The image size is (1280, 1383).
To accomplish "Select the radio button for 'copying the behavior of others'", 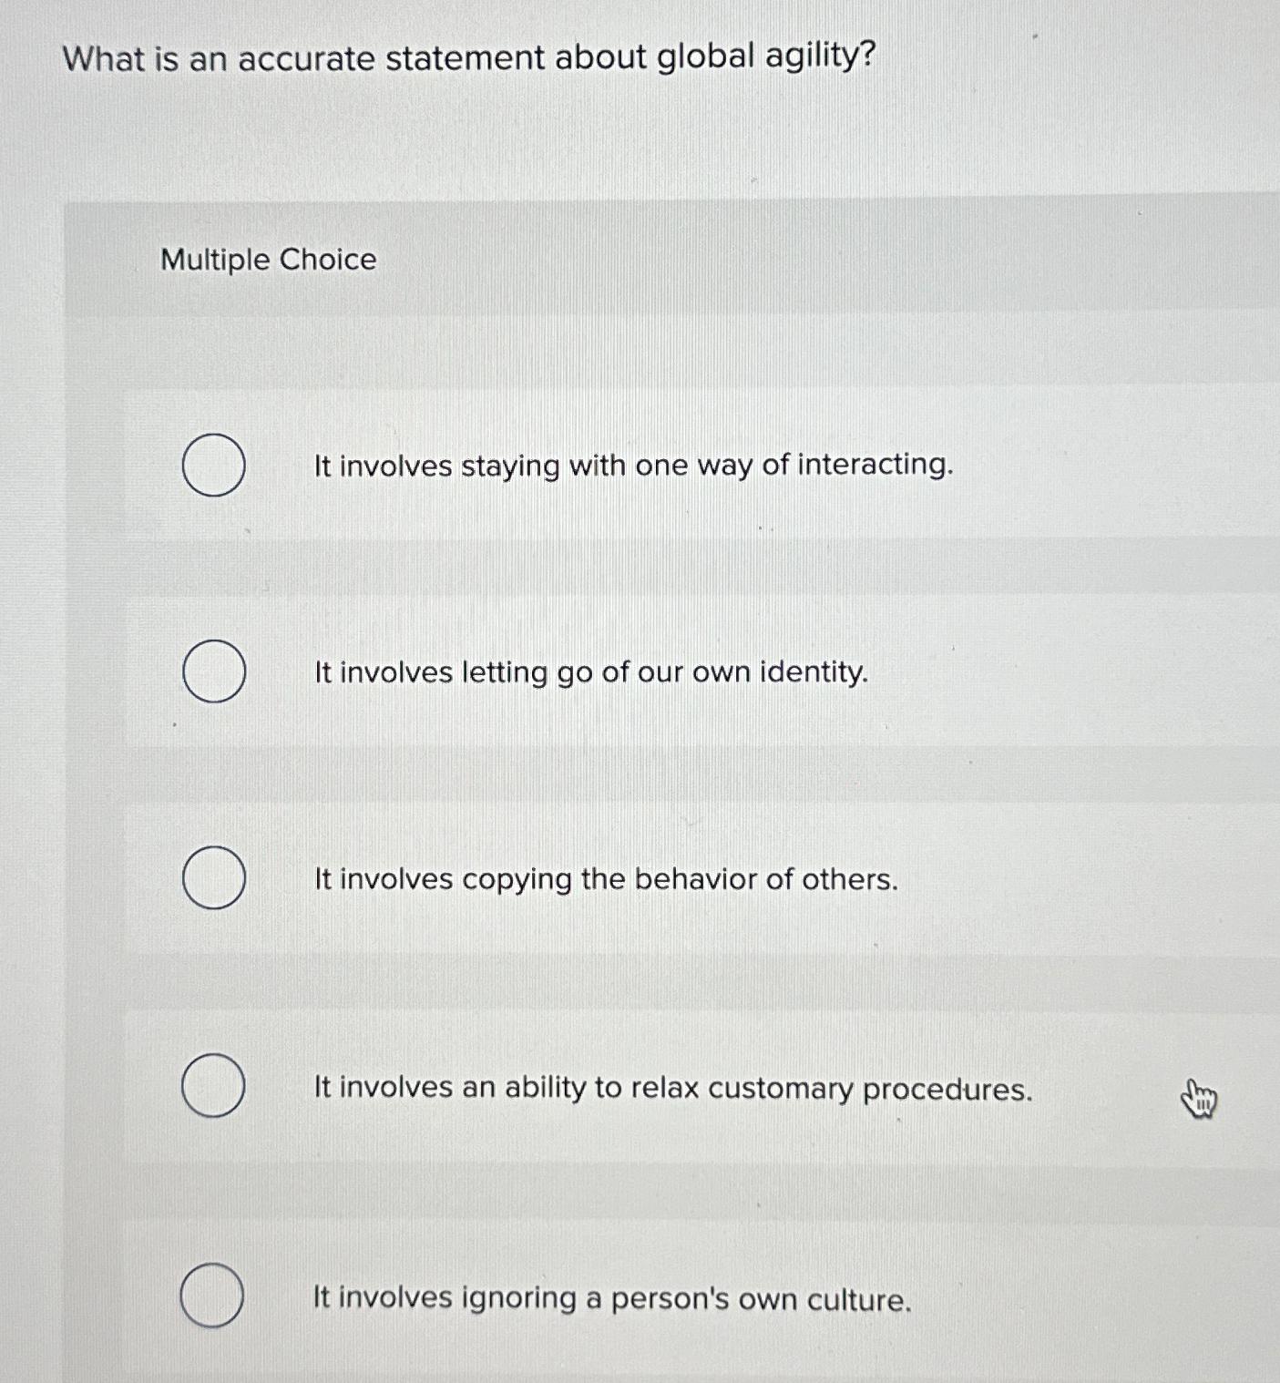I will click(x=214, y=877).
